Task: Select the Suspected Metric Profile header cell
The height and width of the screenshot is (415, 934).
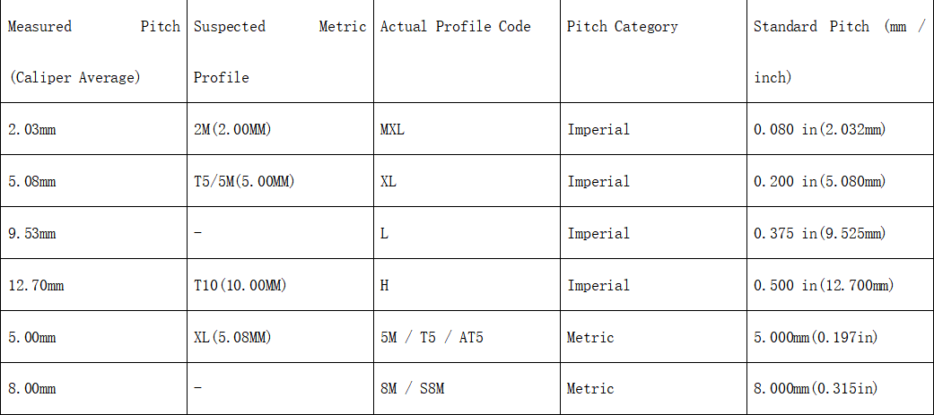Action: pyautogui.click(x=280, y=51)
